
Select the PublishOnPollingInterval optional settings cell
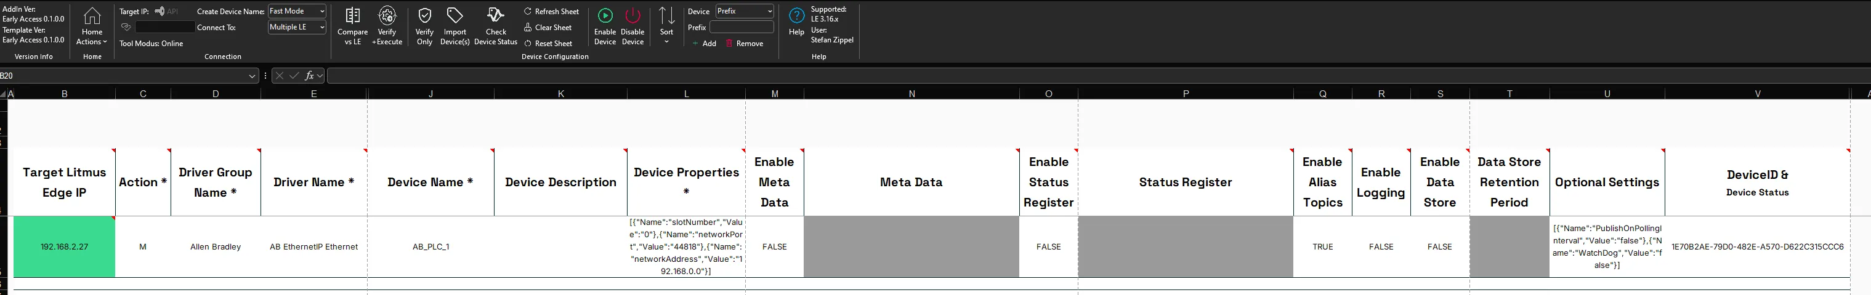point(1607,246)
